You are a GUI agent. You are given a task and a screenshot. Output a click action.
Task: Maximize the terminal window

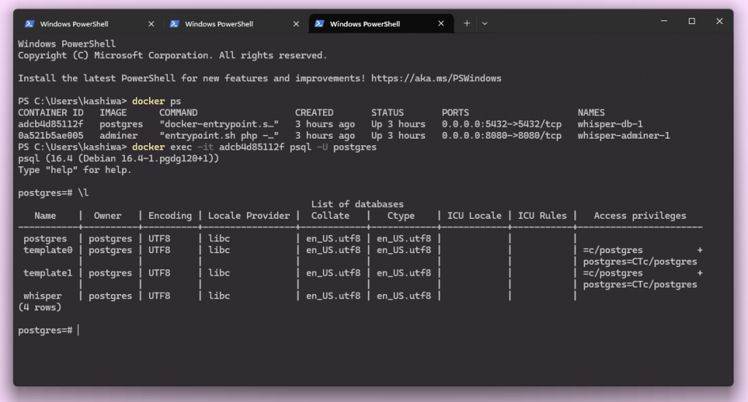click(x=692, y=21)
